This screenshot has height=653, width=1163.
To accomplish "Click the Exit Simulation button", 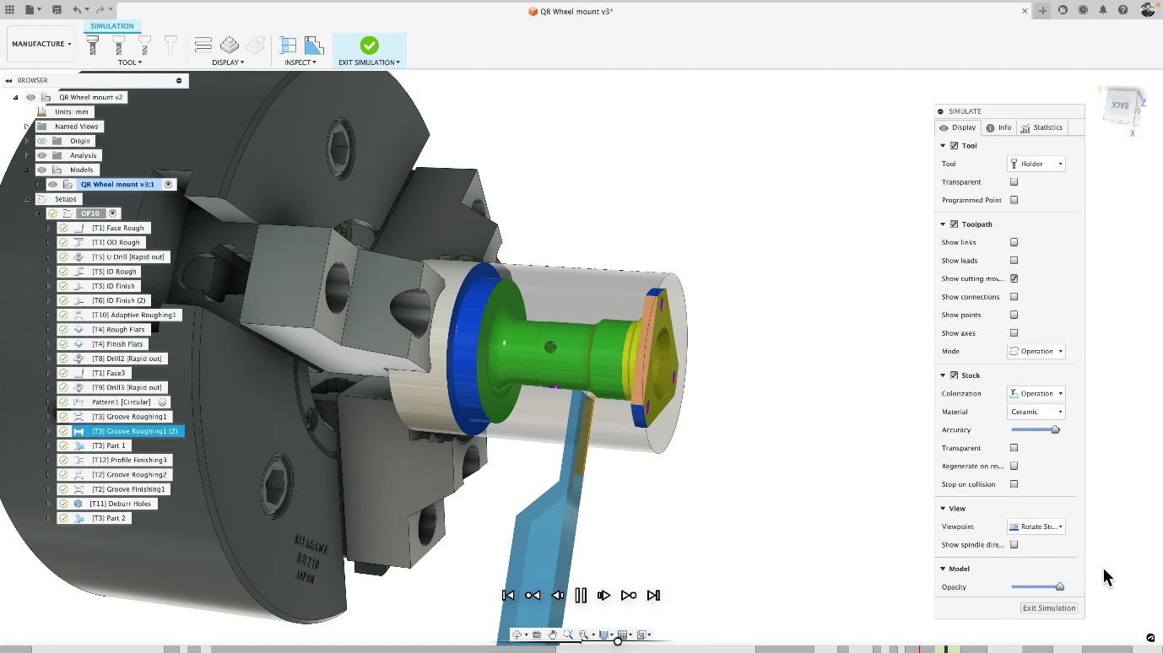I will [x=1048, y=607].
